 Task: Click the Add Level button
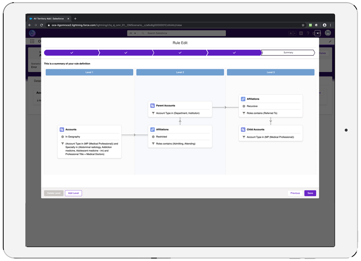[73, 193]
